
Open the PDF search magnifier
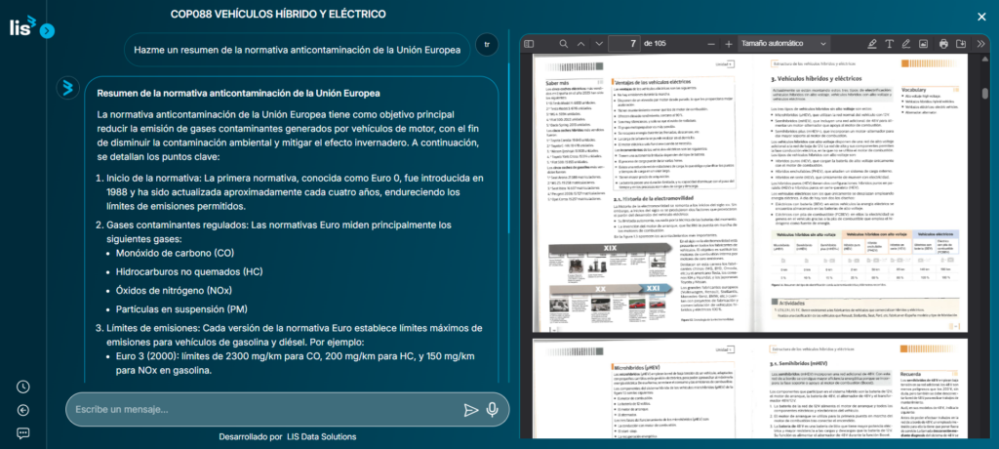pos(564,44)
